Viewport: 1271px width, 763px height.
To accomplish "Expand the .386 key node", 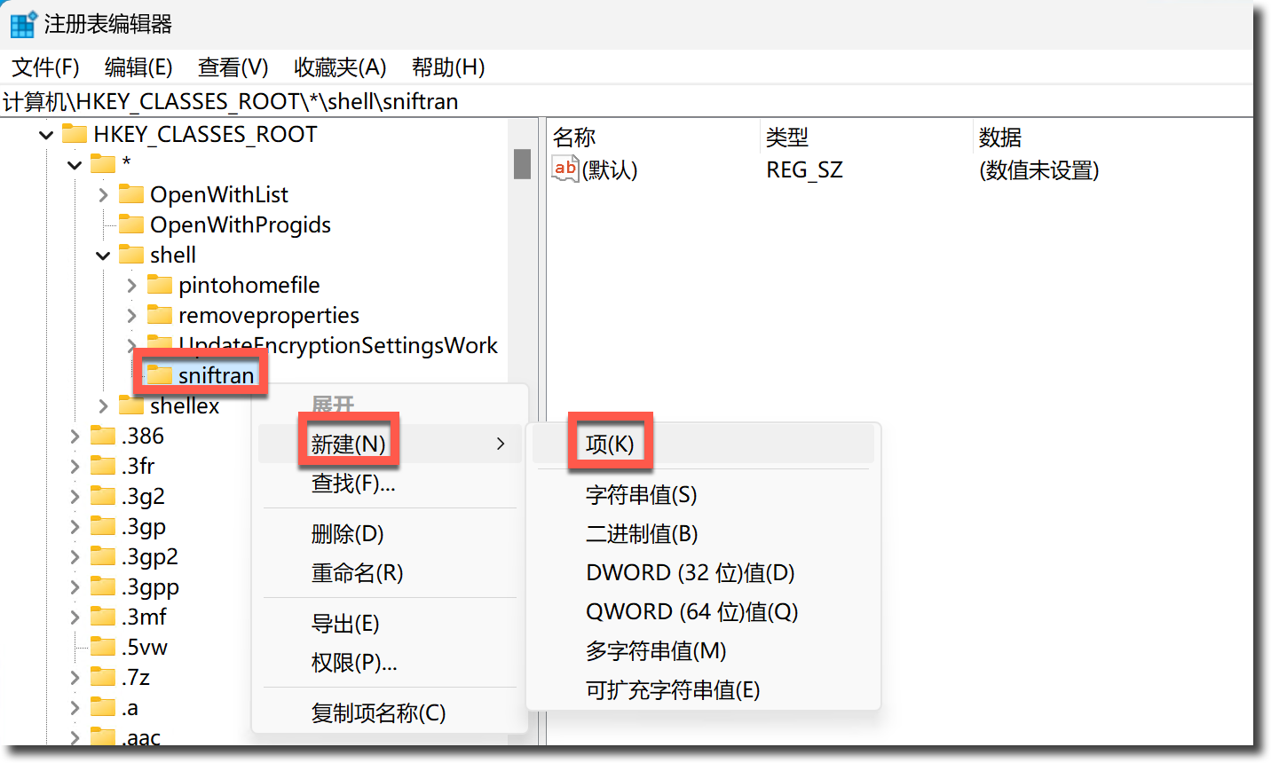I will tap(75, 437).
